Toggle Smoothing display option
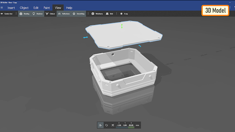The image size is (235, 132). (x=79, y=14)
